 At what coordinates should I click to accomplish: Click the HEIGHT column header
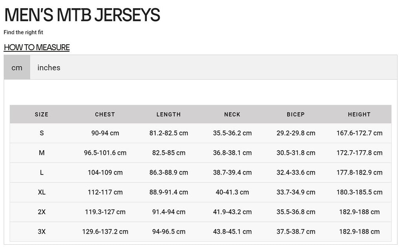[x=359, y=115]
